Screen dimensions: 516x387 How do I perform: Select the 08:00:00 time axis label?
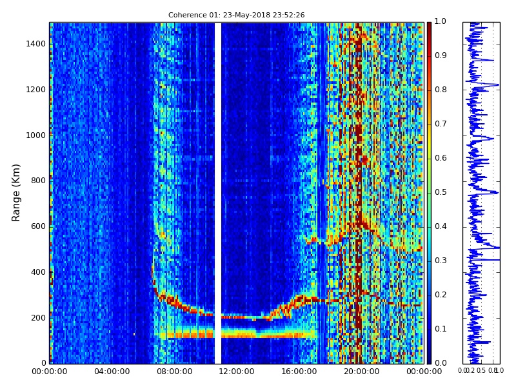pyautogui.click(x=174, y=372)
